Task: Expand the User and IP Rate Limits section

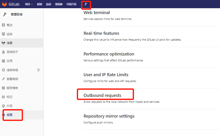Action: [x=106, y=75]
